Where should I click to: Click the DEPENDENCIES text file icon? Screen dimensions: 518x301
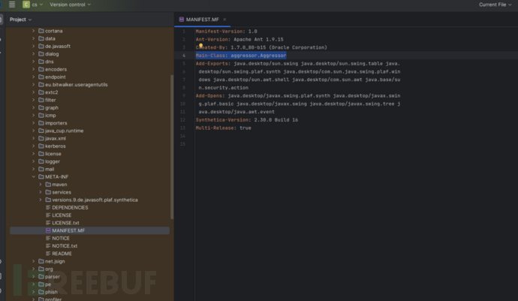(x=47, y=207)
